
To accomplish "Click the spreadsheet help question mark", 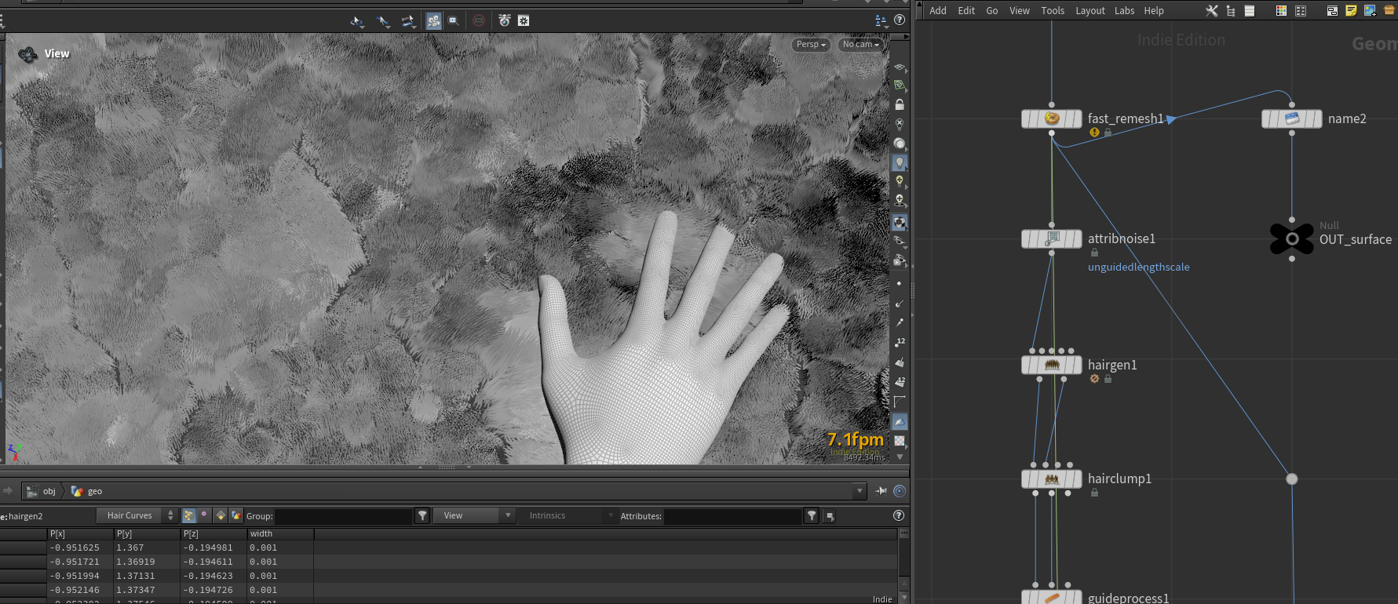I will [x=899, y=515].
